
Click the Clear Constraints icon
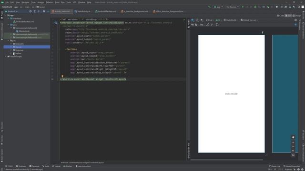(208, 25)
